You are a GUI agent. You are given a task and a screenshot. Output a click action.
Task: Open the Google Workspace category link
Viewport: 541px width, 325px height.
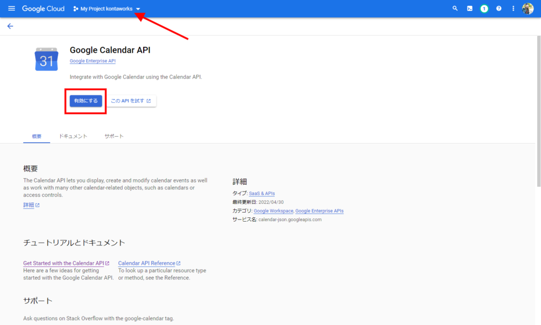pyautogui.click(x=273, y=211)
